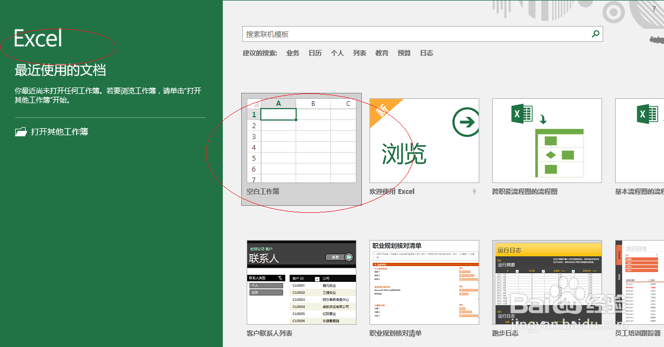Select suggested search 日志
The image size is (664, 347).
click(x=427, y=53)
